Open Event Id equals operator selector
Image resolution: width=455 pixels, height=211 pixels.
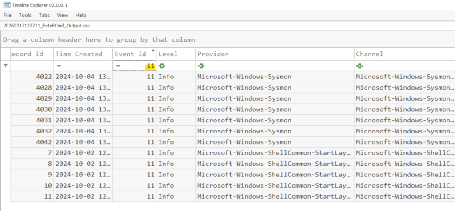118,66
